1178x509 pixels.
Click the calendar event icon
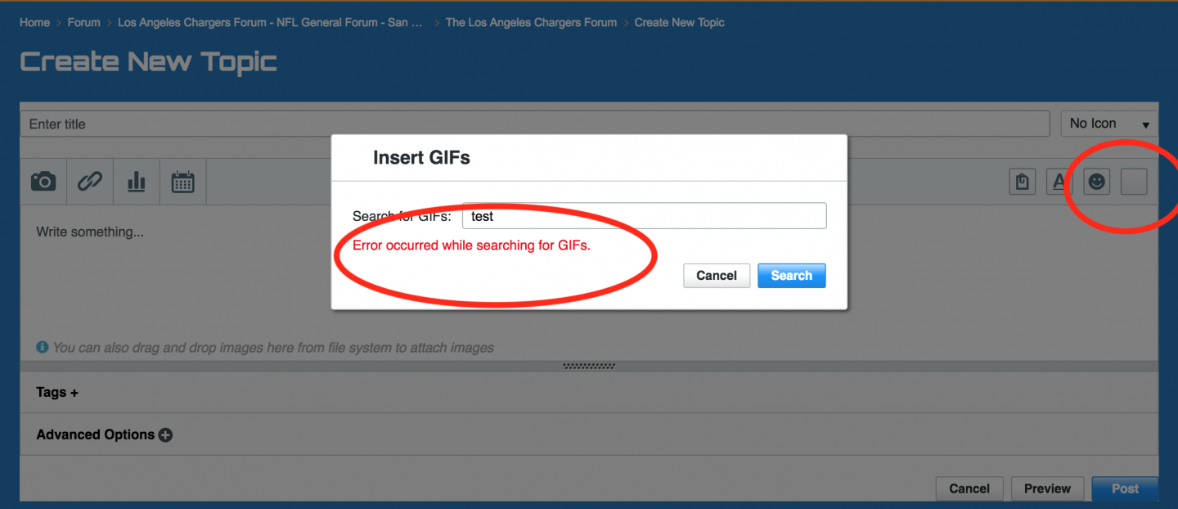point(182,182)
